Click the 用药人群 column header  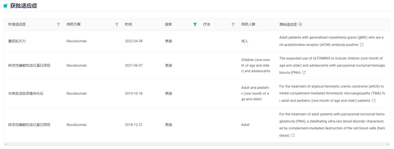click(x=248, y=24)
